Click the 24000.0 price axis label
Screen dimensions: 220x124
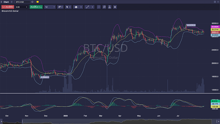215,50
